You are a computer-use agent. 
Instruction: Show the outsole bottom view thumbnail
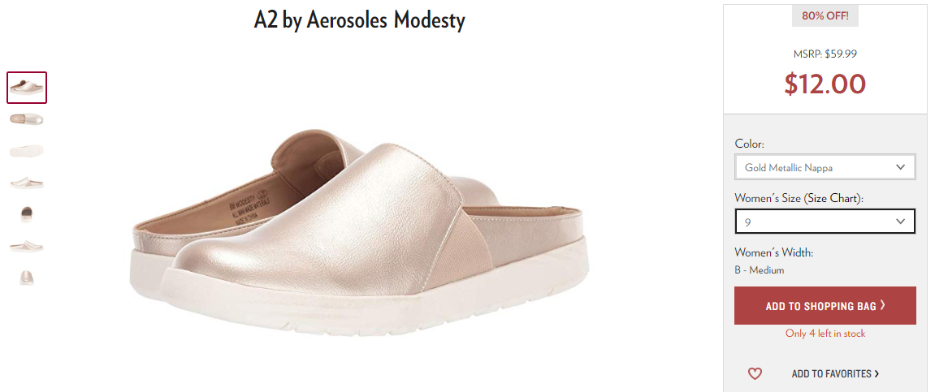(27, 151)
